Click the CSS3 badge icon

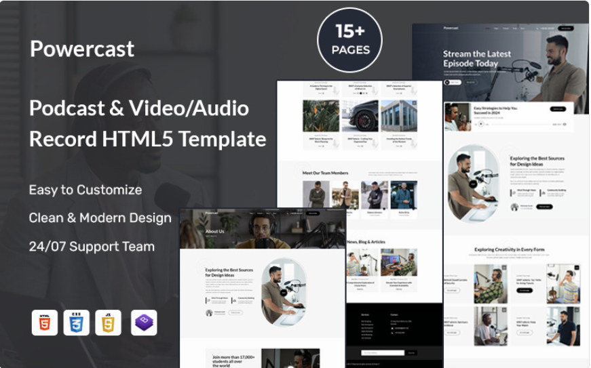pos(76,323)
